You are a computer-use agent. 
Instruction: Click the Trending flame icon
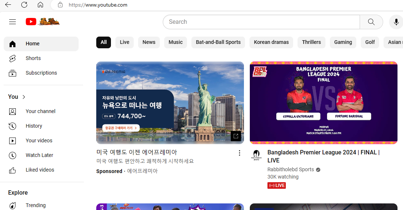[12, 206]
